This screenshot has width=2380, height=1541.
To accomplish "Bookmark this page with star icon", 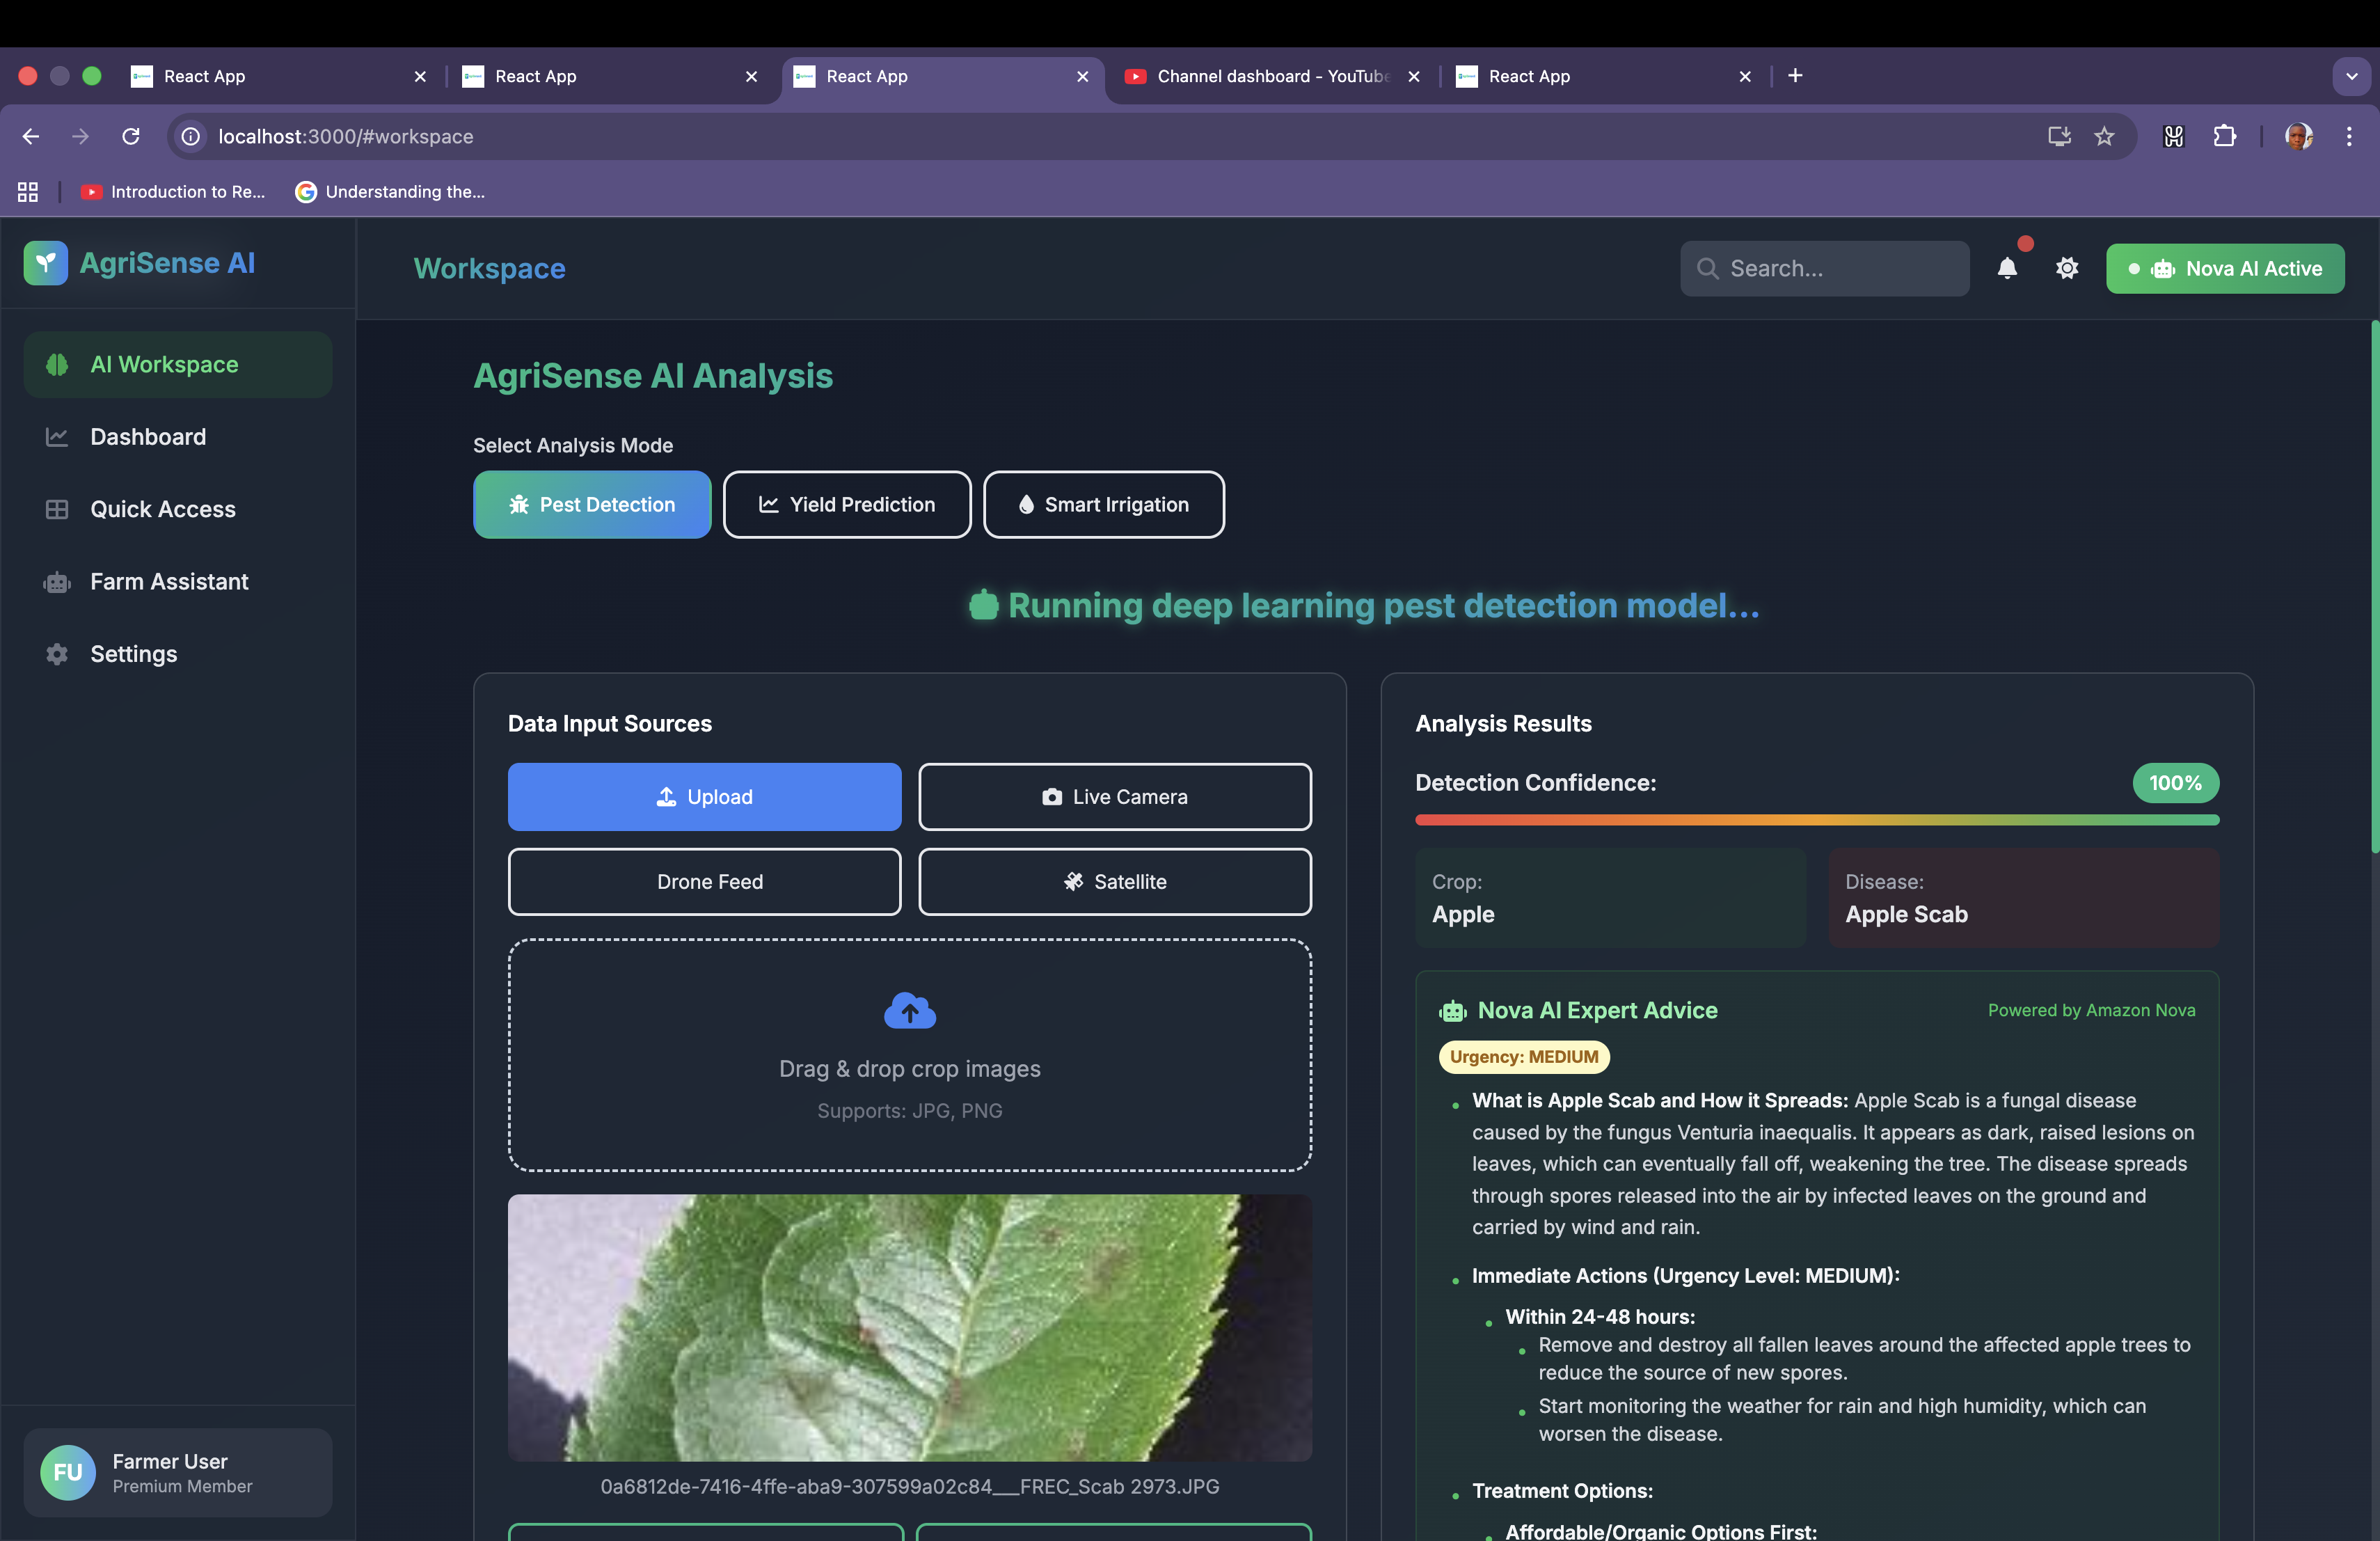I will pyautogui.click(x=2104, y=136).
